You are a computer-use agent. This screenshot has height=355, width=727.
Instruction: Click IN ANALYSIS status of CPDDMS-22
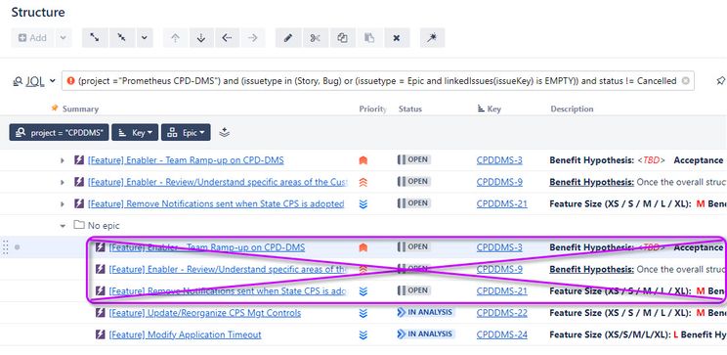(x=426, y=312)
